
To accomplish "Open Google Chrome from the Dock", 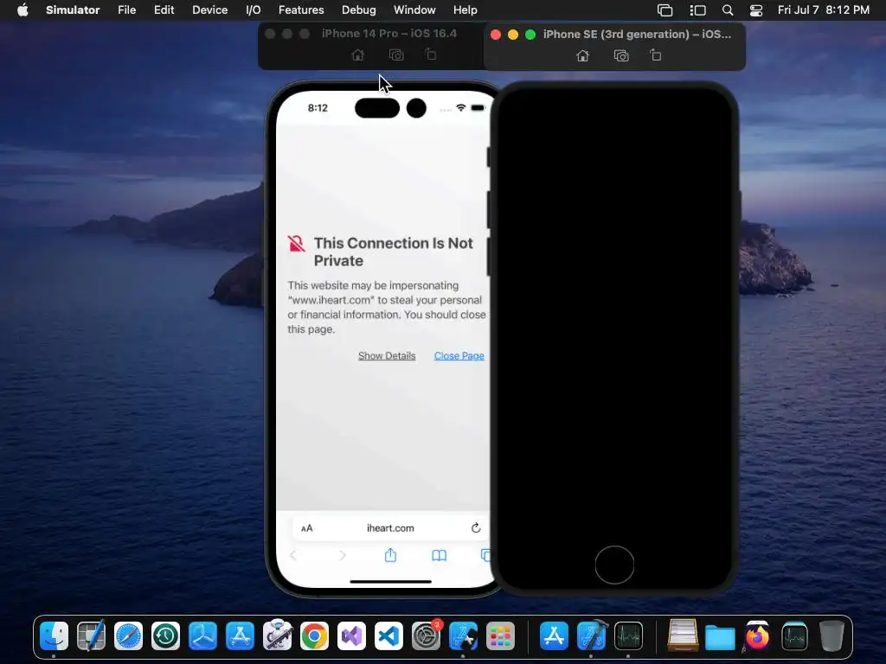I will pyautogui.click(x=314, y=636).
